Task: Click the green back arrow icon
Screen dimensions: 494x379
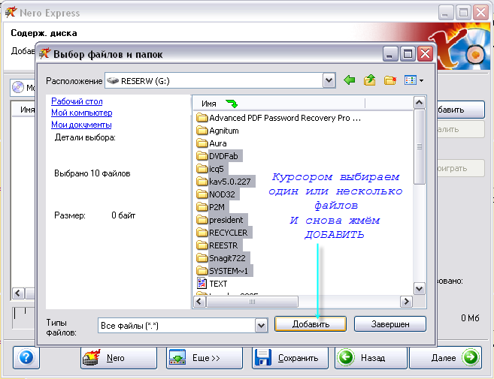Action: click(350, 80)
